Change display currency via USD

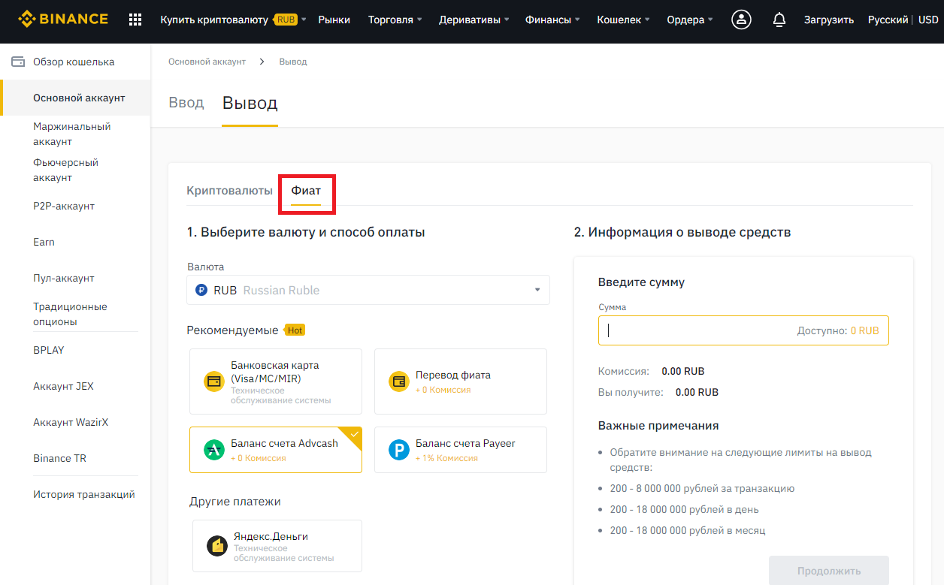pyautogui.click(x=928, y=20)
